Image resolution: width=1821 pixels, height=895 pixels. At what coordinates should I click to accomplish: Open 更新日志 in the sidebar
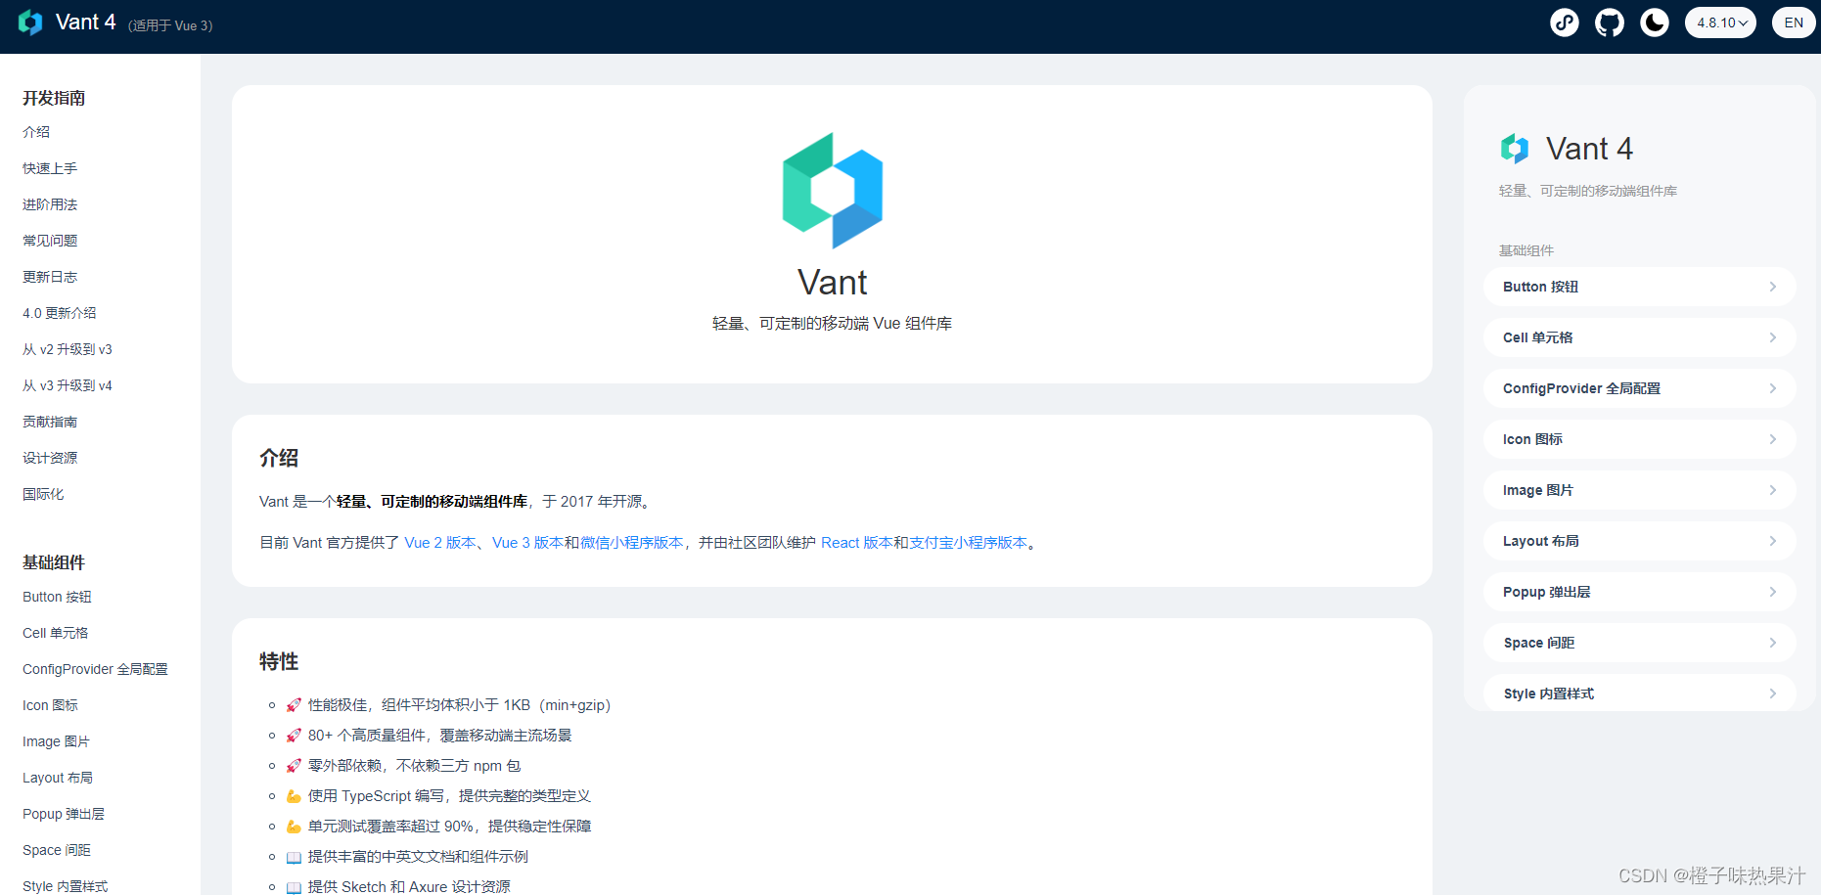point(50,277)
